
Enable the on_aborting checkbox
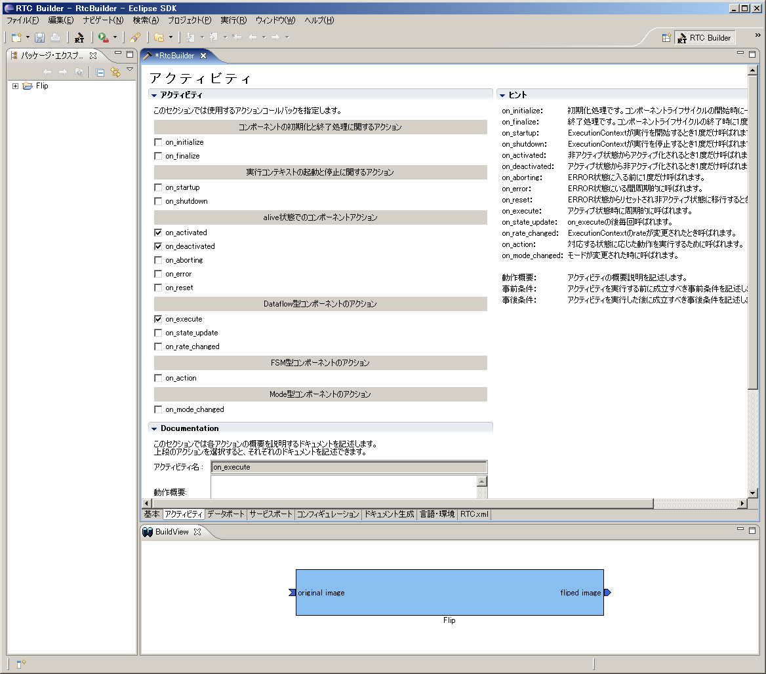pos(158,260)
